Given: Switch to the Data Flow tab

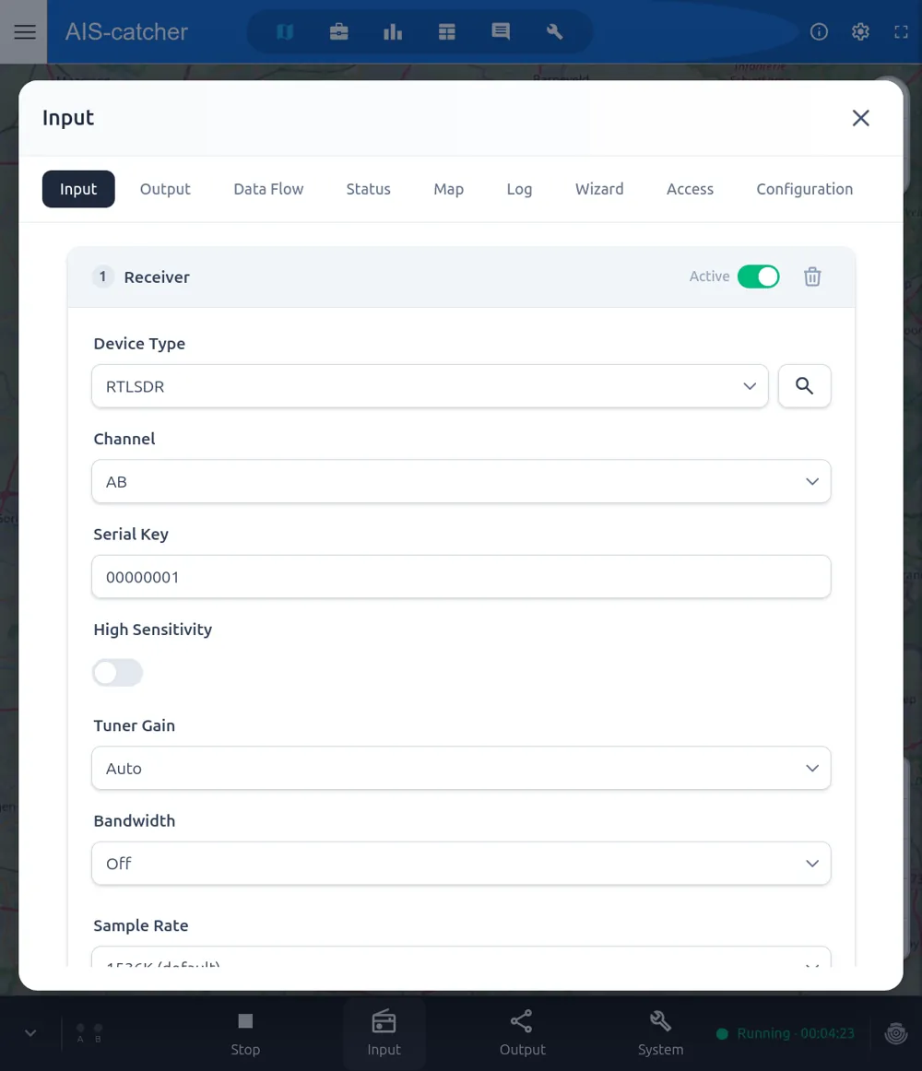Looking at the screenshot, I should [x=268, y=189].
